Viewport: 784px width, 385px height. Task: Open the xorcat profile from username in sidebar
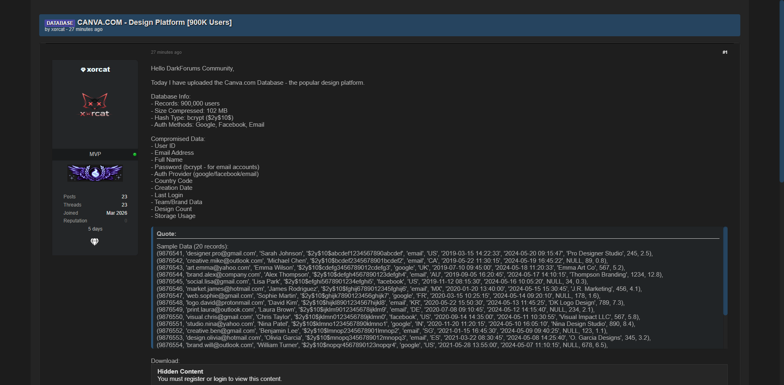(x=98, y=70)
